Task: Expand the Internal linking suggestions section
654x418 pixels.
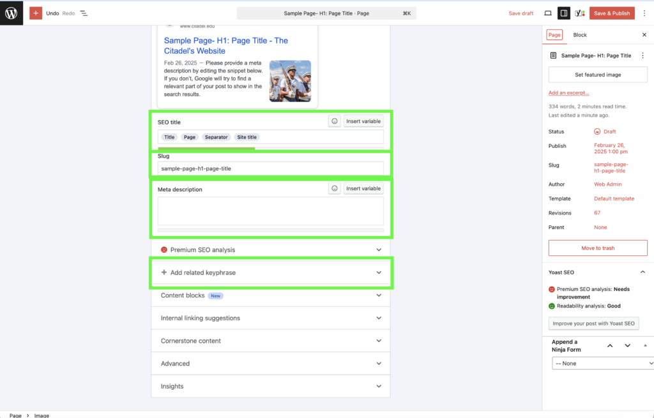Action: coord(270,318)
